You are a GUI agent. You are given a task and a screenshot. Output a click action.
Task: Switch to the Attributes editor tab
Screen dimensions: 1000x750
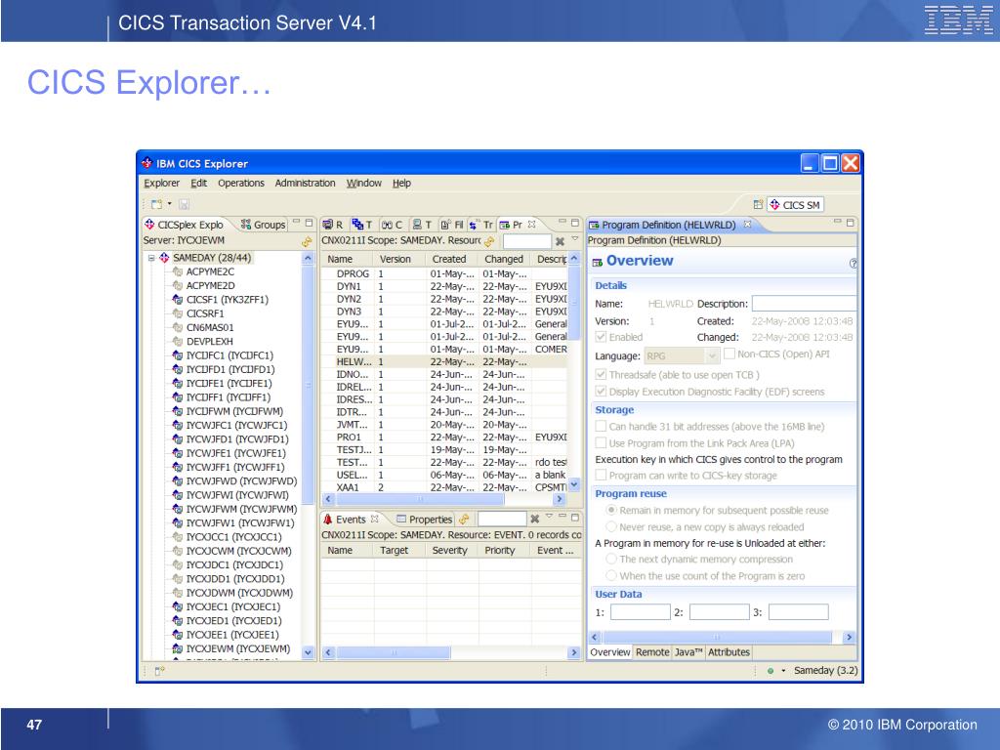tap(729, 652)
